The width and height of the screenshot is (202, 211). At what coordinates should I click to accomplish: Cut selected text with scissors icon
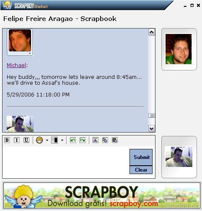point(96,140)
